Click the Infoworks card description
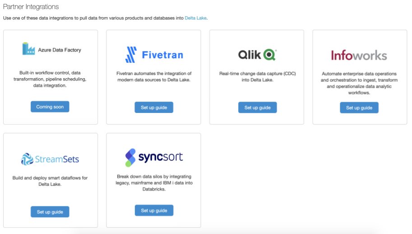412x234 pixels. [359, 83]
